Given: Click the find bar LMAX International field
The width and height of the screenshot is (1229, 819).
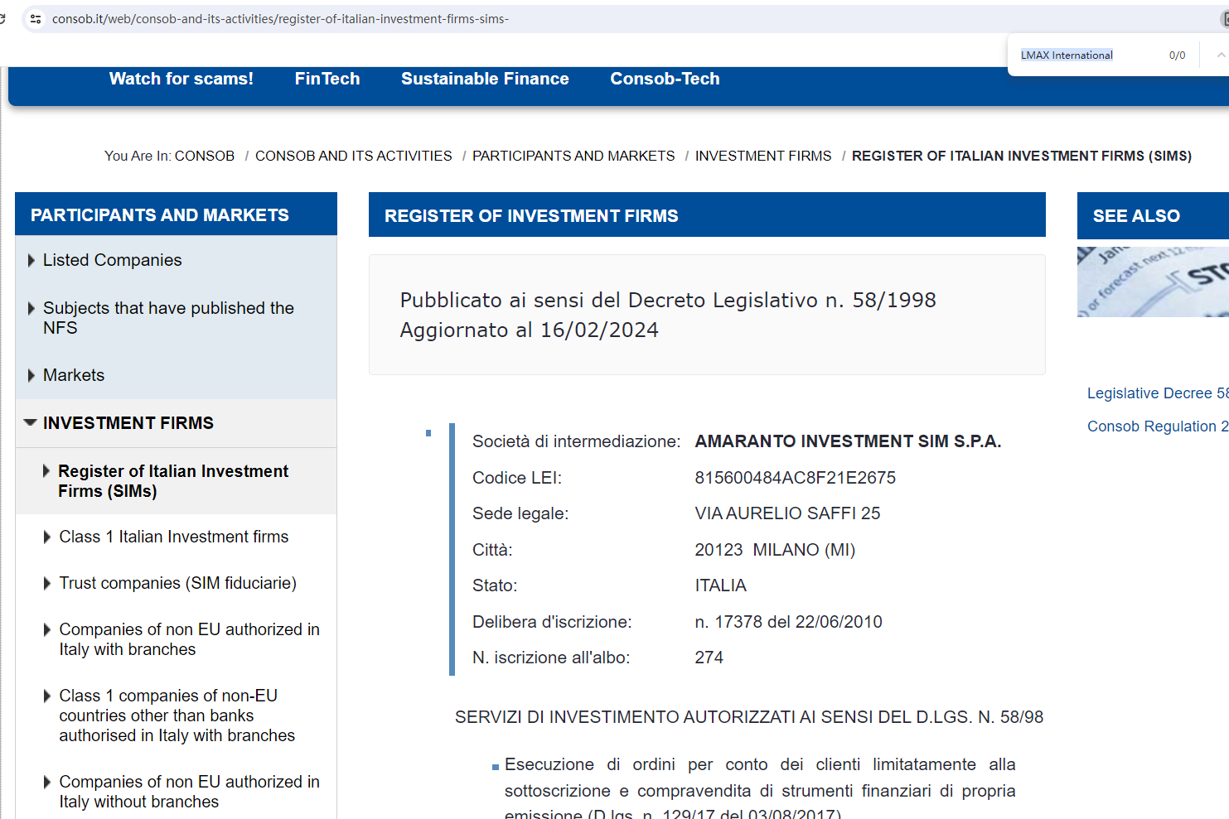Looking at the screenshot, I should tap(1086, 55).
